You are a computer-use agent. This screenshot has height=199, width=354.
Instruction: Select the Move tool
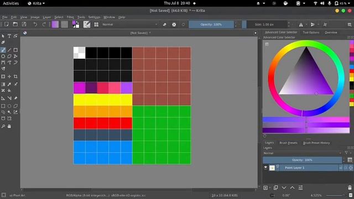9,77
